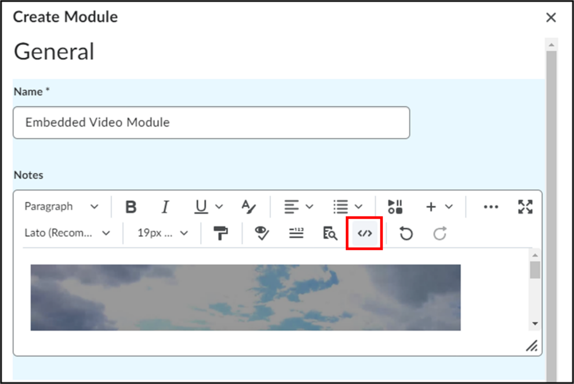Select the format painter tool
This screenshot has width=574, height=384.
[x=221, y=233]
